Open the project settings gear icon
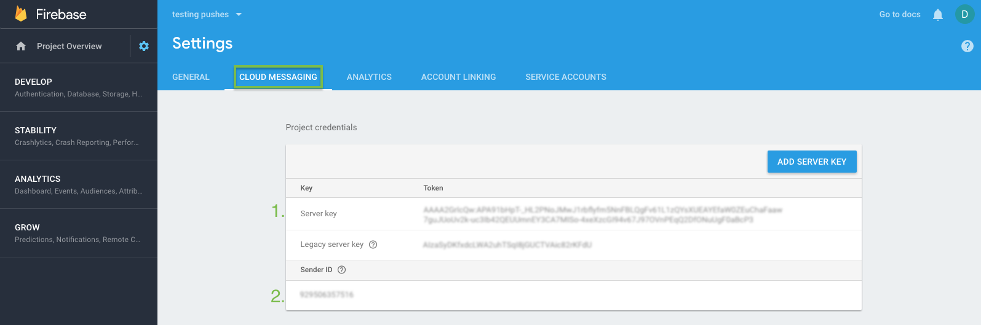Viewport: 981px width, 325px height. (x=144, y=46)
